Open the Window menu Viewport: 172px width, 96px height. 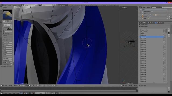tap(15, 5)
